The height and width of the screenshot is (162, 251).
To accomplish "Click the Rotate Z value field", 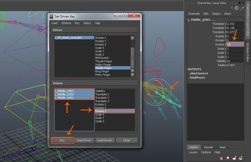I will coord(235,44).
